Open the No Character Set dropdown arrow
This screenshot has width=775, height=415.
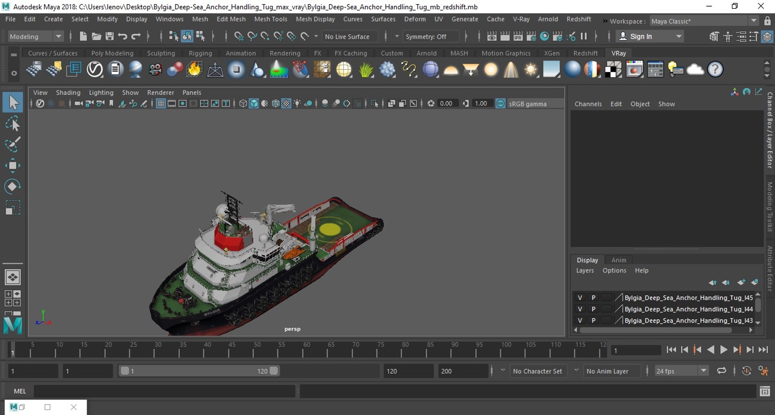coord(503,370)
